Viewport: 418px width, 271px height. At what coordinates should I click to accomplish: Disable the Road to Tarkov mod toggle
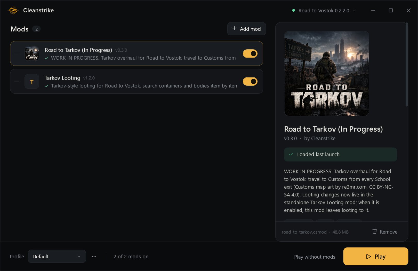point(250,53)
